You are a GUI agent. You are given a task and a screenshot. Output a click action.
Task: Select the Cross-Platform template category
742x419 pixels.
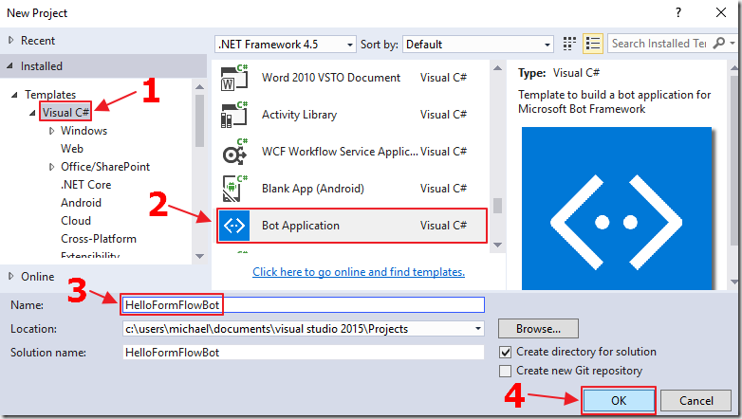coord(99,238)
